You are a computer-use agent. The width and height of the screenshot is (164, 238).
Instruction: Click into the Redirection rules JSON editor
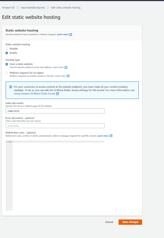59,175
